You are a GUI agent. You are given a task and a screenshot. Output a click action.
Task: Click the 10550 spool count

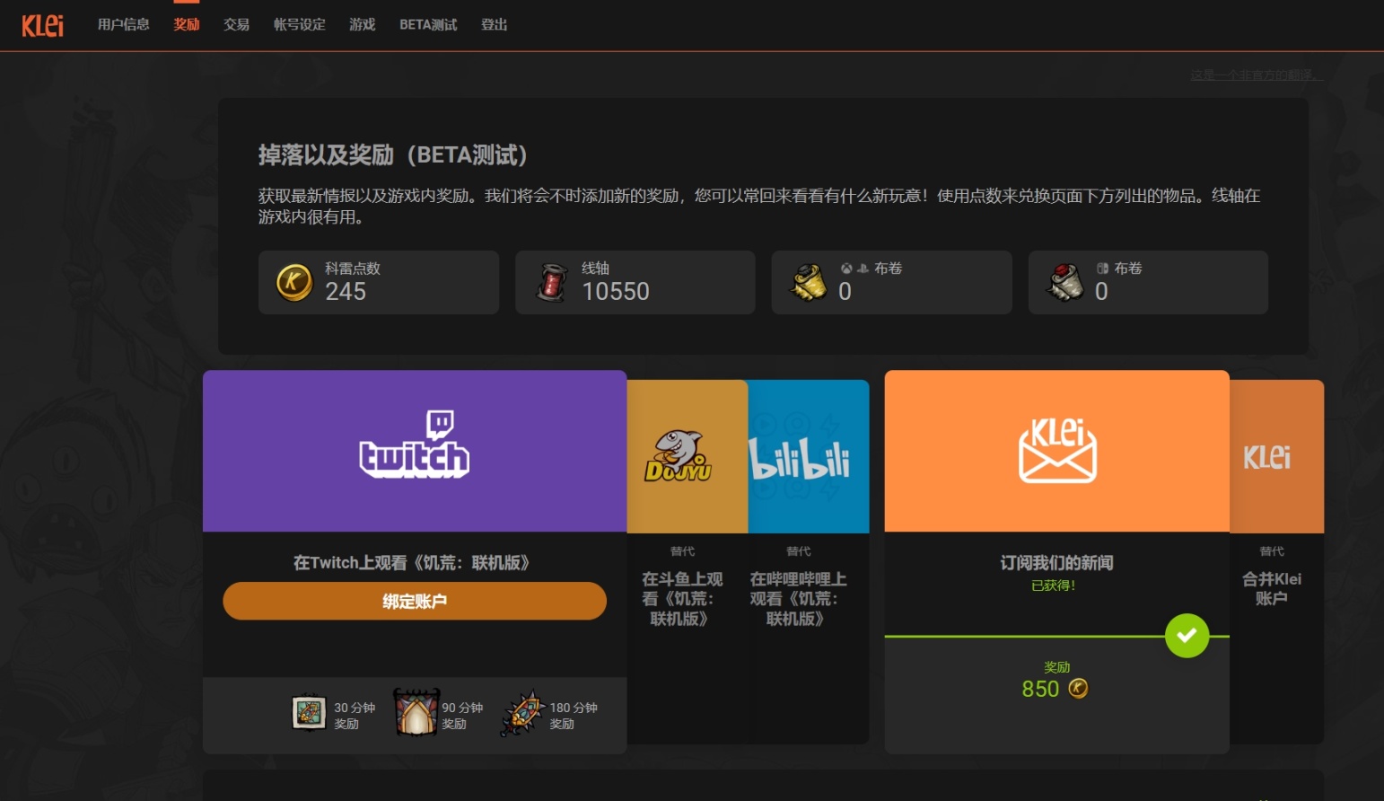tap(616, 291)
